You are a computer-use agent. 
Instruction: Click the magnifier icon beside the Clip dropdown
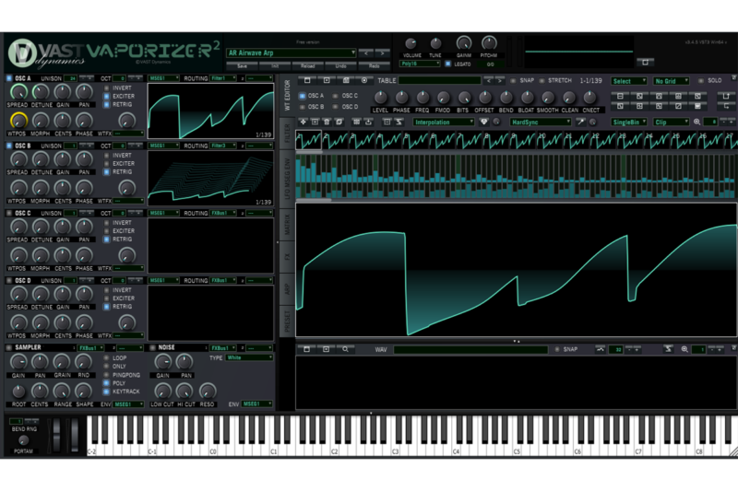pos(698,122)
